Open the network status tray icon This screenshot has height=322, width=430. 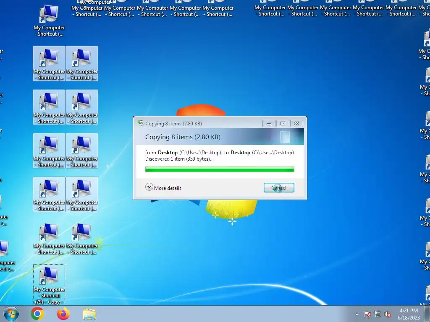[378, 314]
